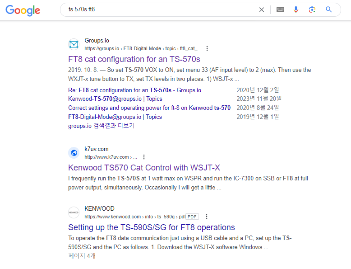The image size is (351, 269).
Task: Click the date '2023년 11월 20일'
Action: [x=259, y=99]
